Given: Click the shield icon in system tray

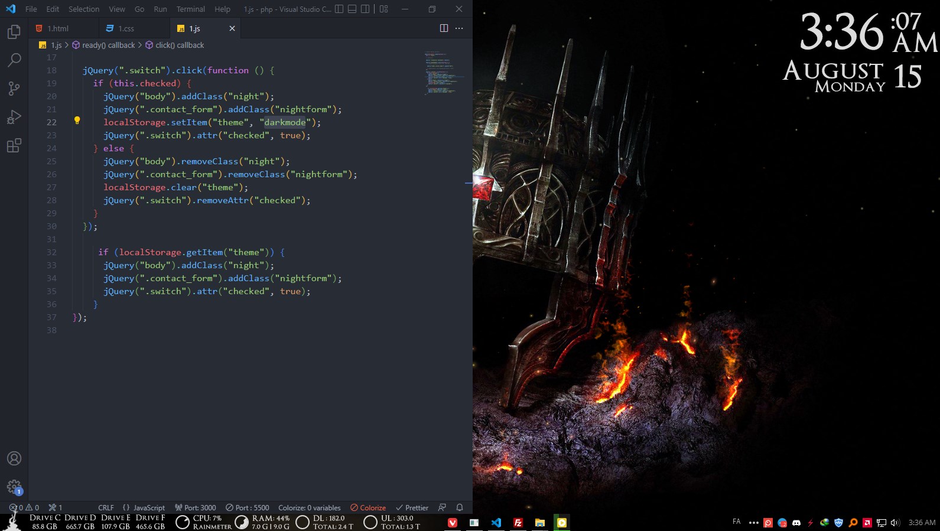Looking at the screenshot, I should (x=838, y=523).
